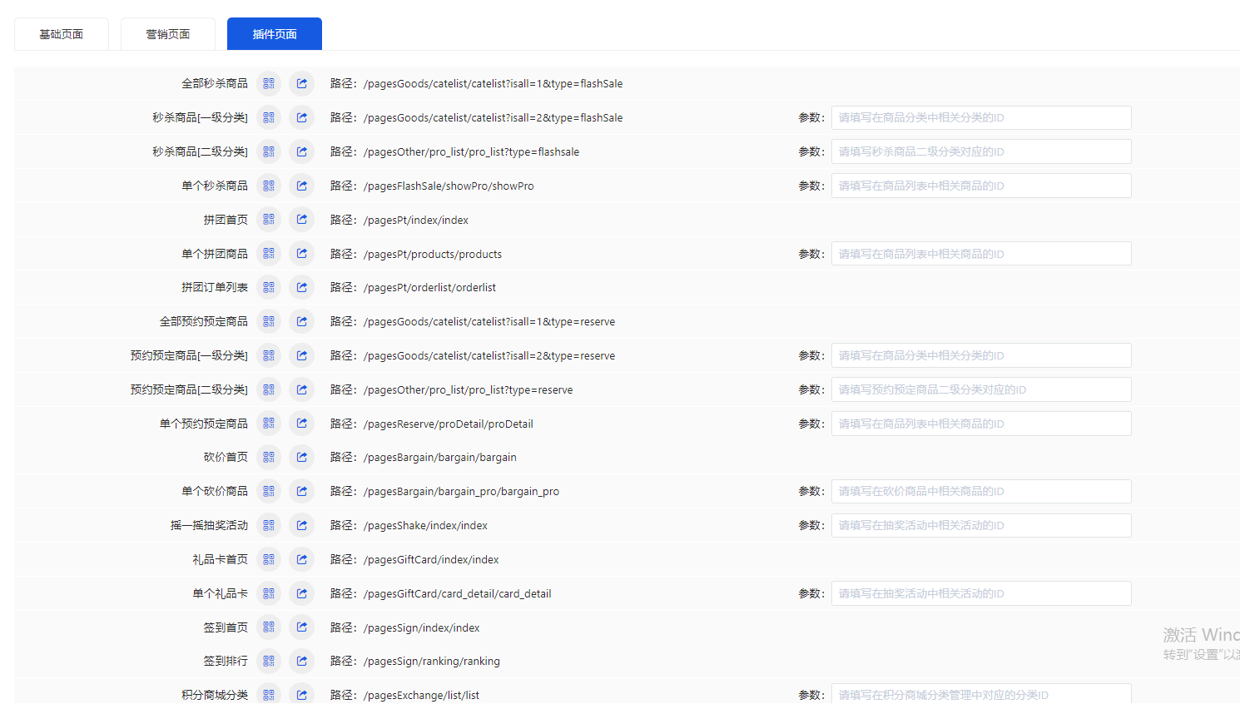
Task: Open QR code for 签到排行 row
Action: (269, 662)
